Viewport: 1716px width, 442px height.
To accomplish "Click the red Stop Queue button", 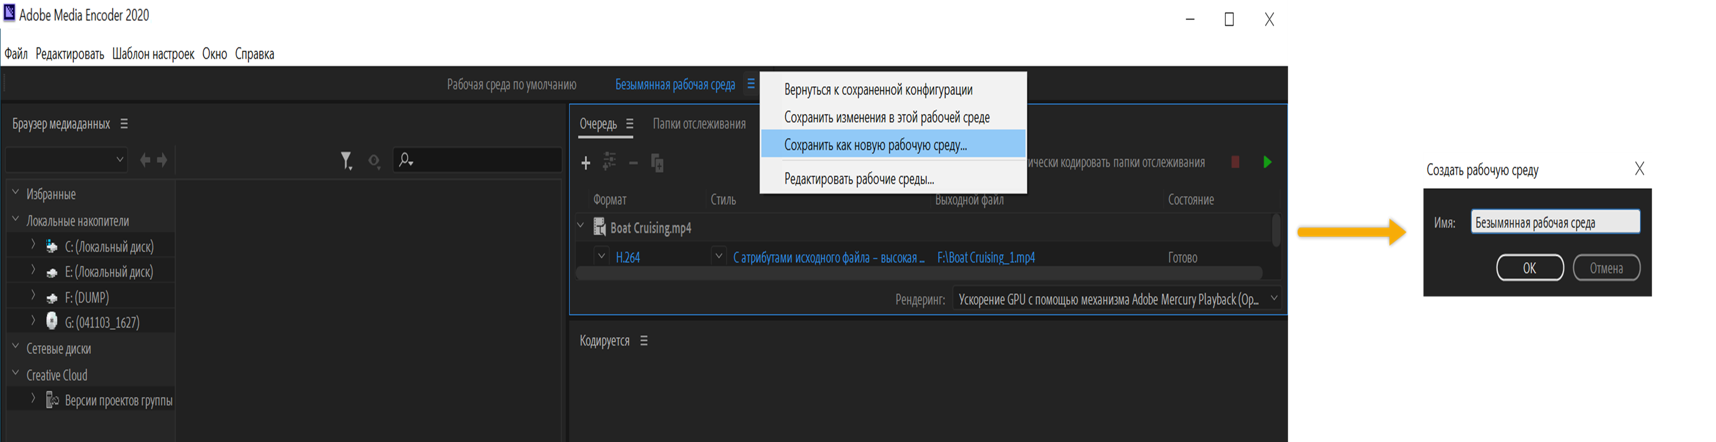I will pyautogui.click(x=1235, y=162).
